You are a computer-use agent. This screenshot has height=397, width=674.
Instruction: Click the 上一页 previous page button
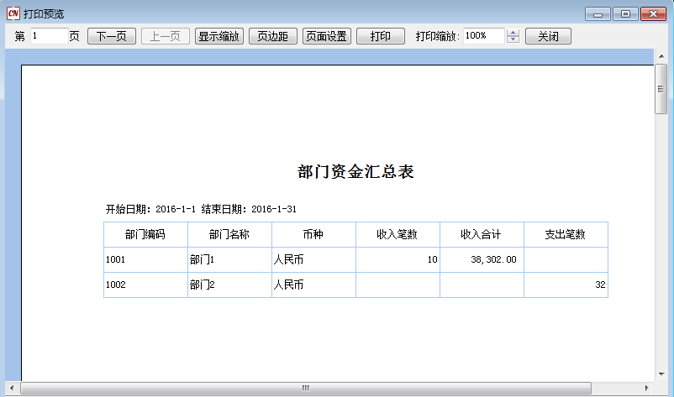pos(165,36)
